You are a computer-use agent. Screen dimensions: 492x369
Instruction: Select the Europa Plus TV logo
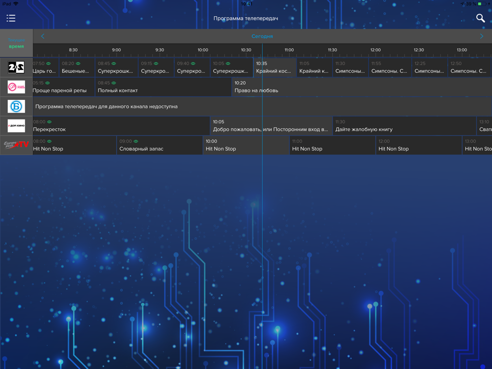(x=16, y=145)
